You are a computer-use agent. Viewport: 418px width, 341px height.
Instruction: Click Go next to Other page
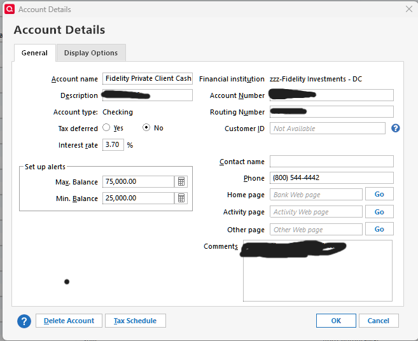tap(379, 229)
